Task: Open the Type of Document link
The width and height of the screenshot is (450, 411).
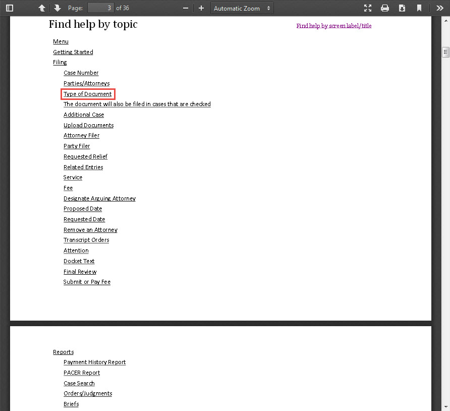Action: coord(88,94)
